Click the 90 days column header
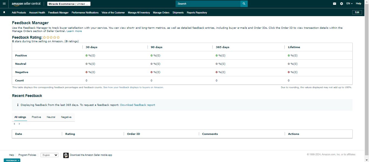 click(x=157, y=47)
